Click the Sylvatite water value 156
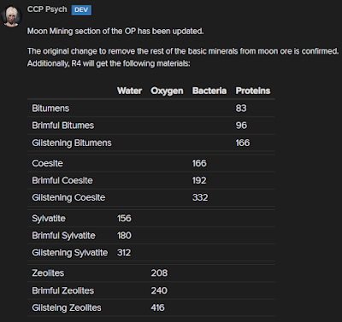342x322 pixels. [124, 219]
